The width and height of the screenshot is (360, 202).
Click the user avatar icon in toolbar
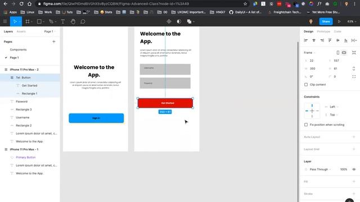pos(310,21)
